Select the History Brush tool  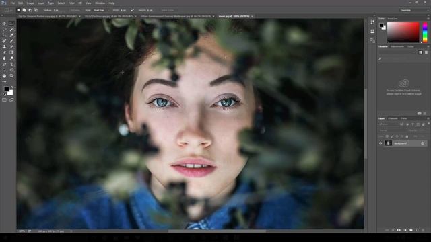click(11, 46)
